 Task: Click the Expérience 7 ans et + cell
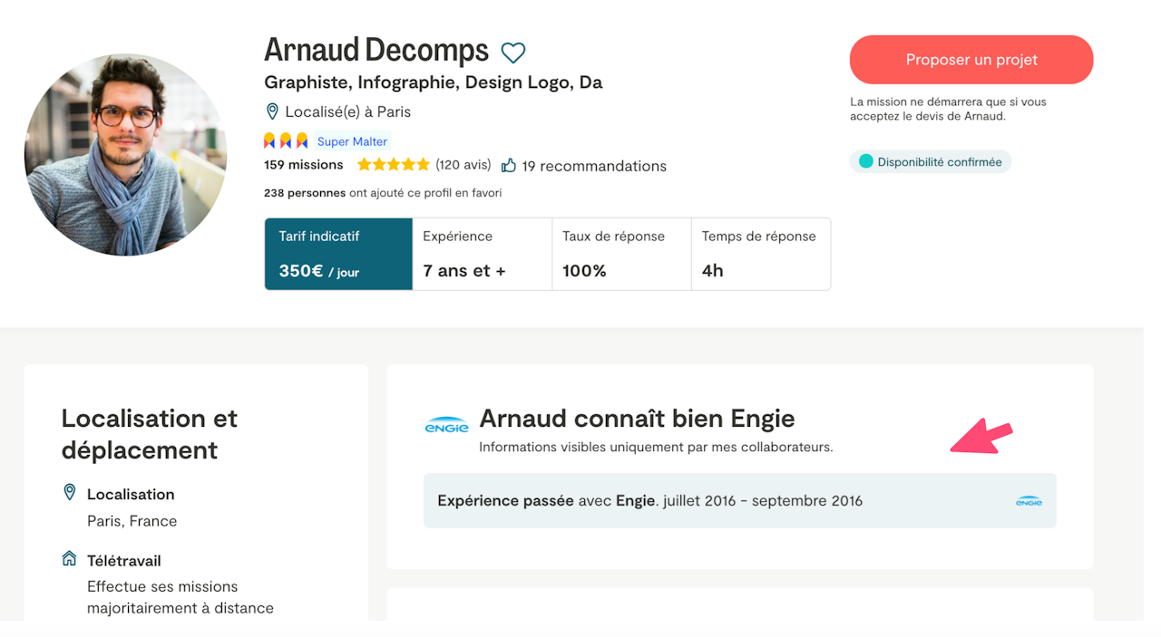(483, 254)
